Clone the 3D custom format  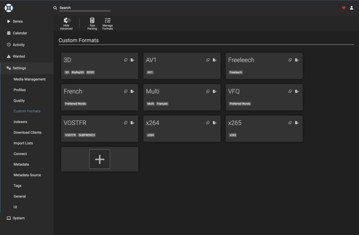126,60
